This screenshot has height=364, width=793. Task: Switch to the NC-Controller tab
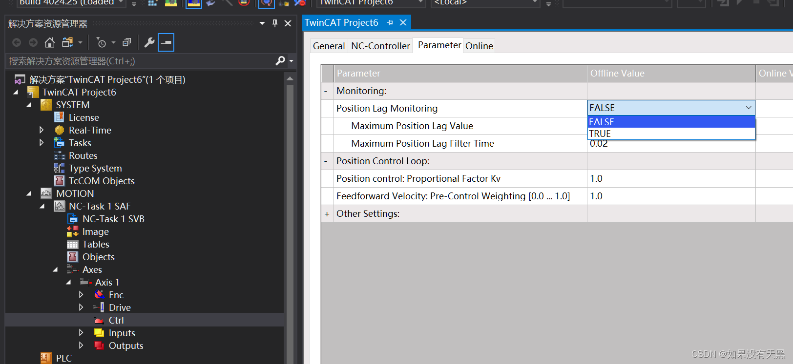380,46
